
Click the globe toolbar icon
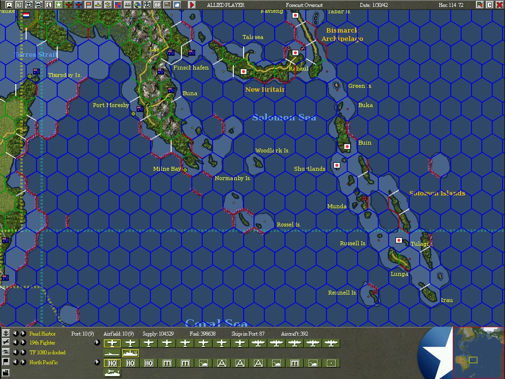pyautogui.click(x=138, y=4)
